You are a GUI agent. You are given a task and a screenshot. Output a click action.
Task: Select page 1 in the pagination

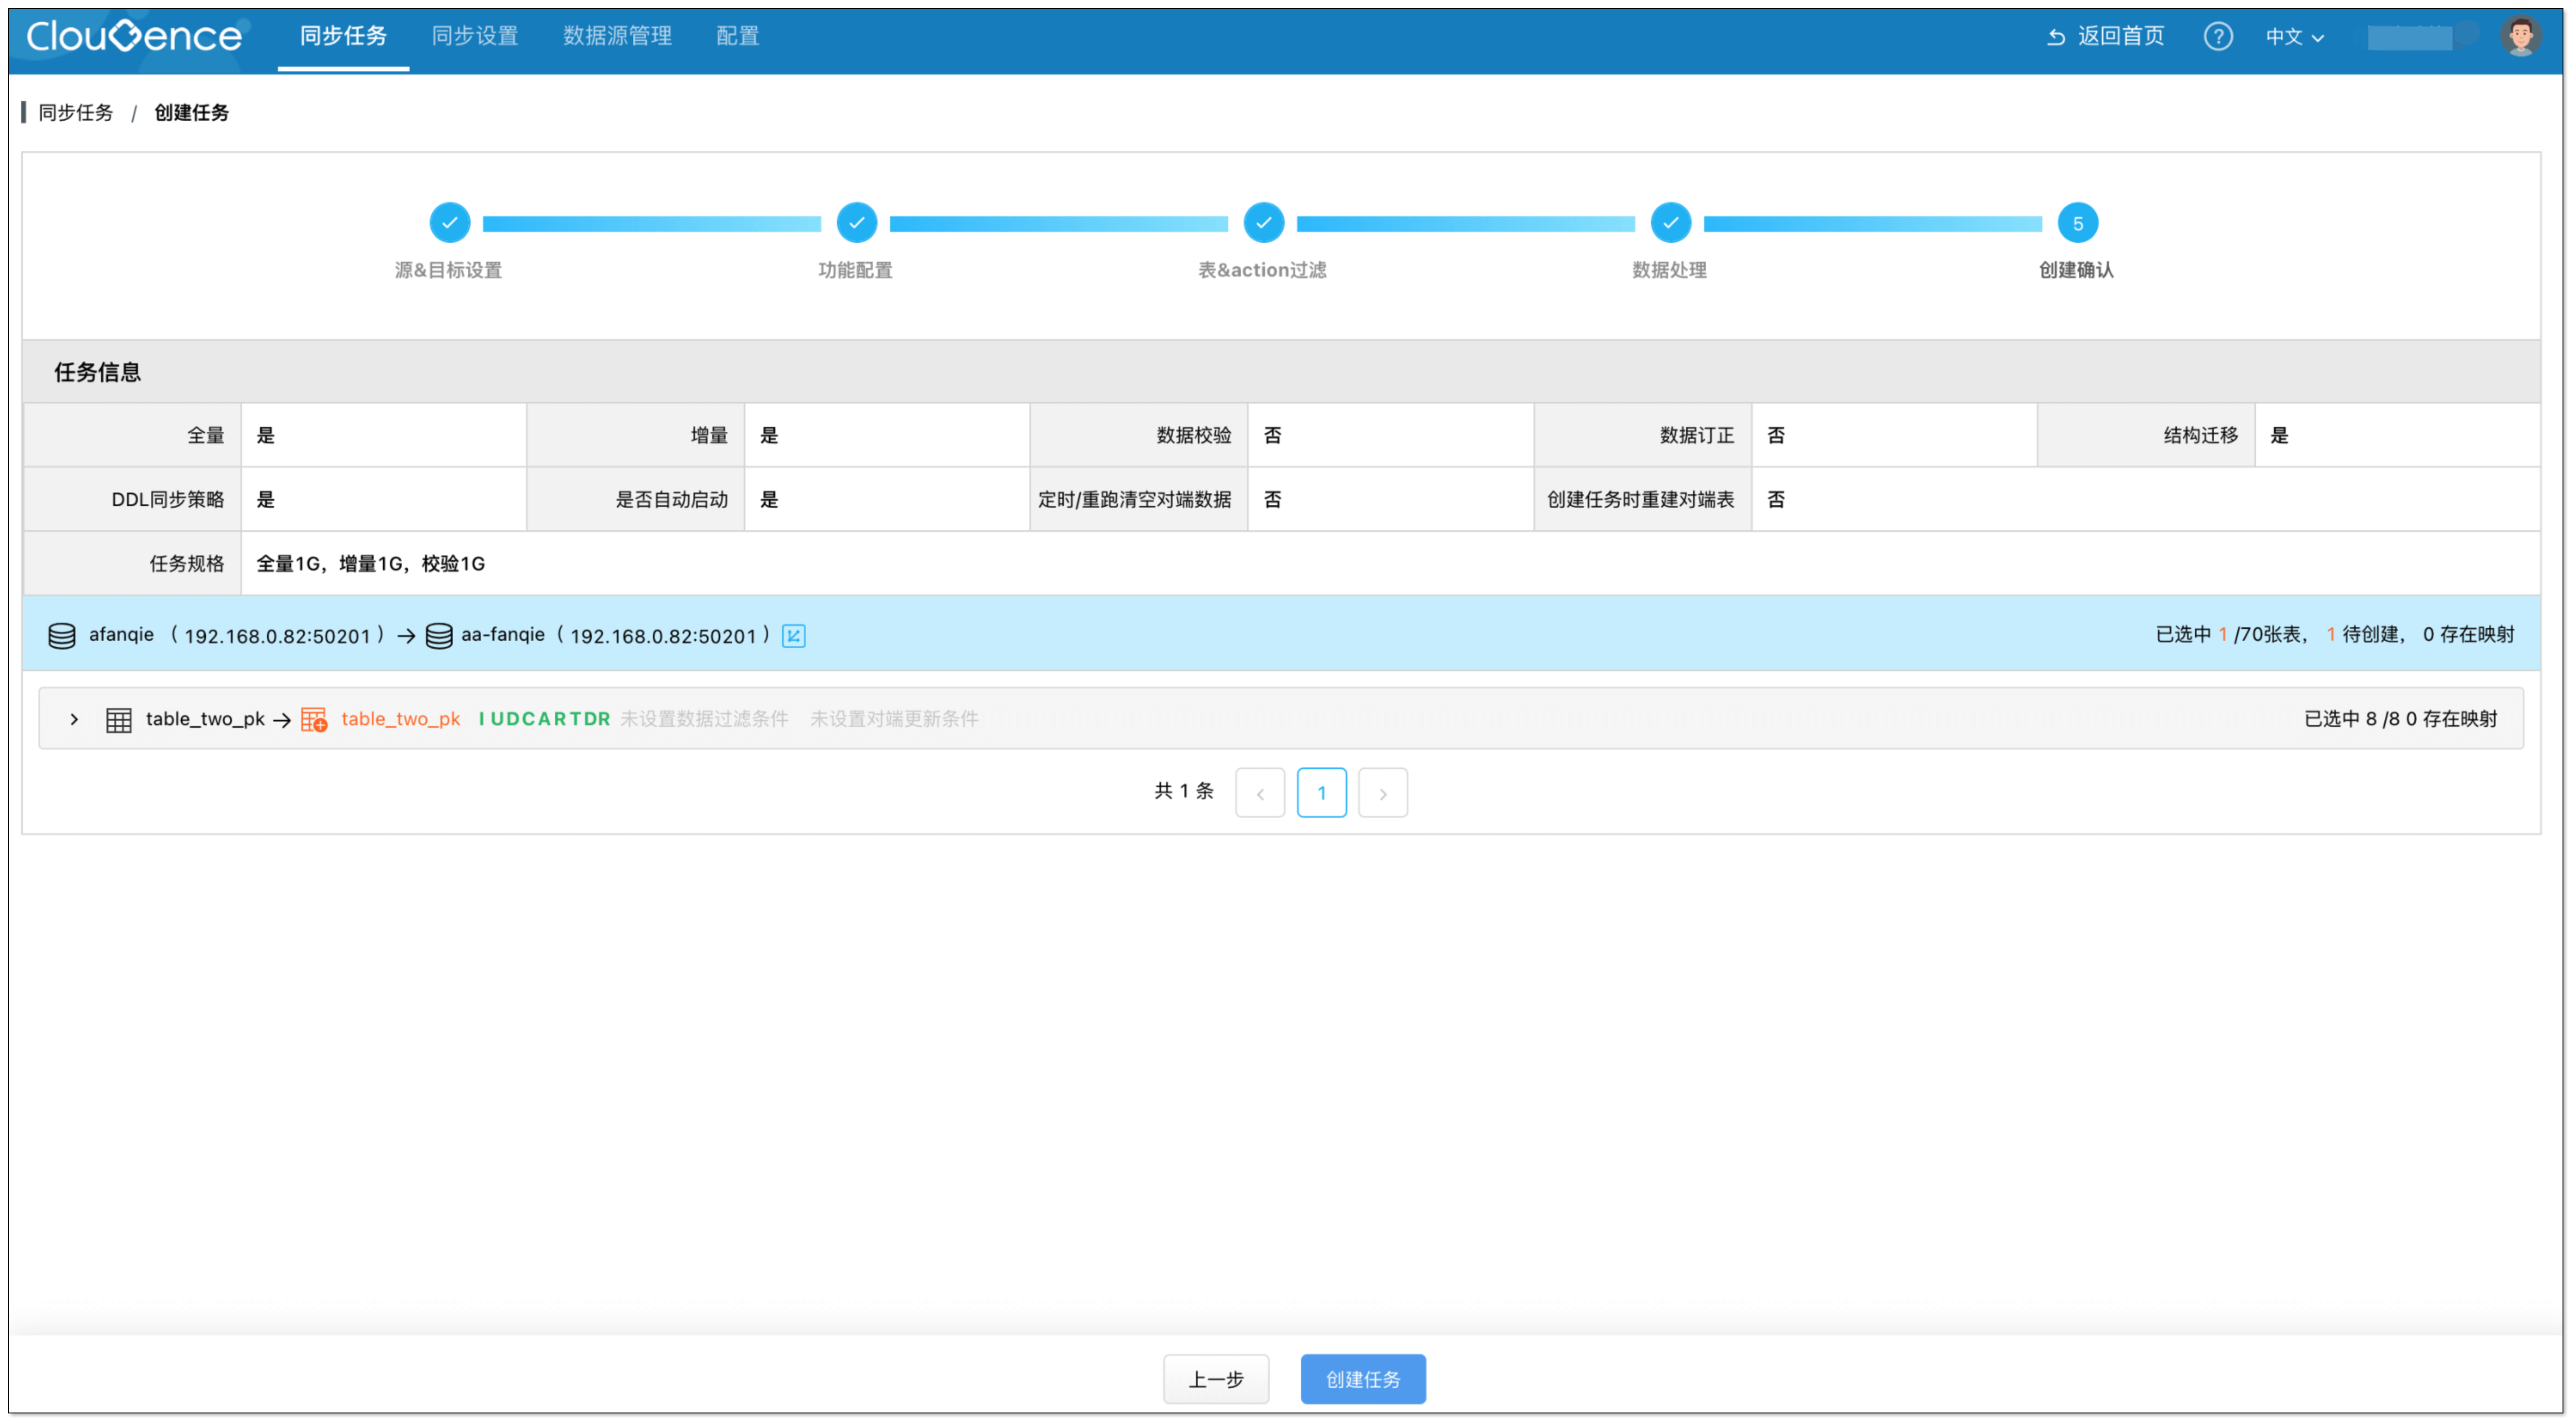[1322, 792]
